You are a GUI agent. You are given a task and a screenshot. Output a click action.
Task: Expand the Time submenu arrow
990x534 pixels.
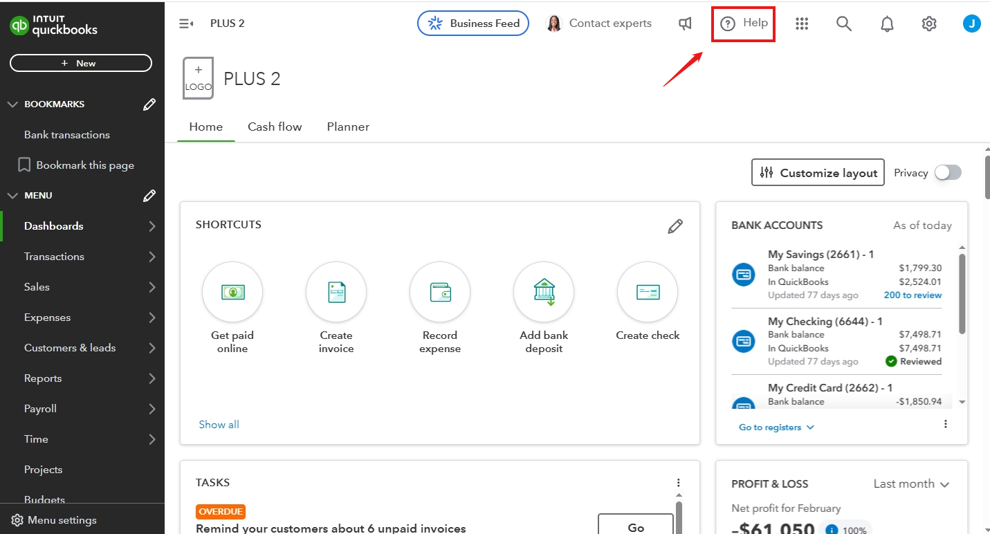152,439
